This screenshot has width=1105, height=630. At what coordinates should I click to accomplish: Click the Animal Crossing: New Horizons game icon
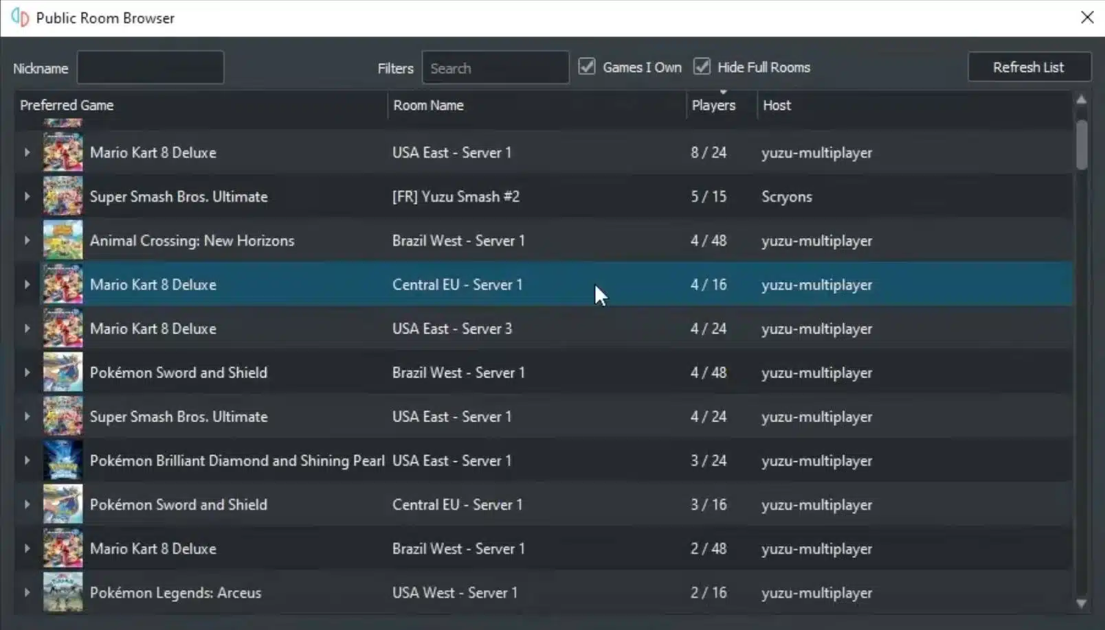(63, 240)
